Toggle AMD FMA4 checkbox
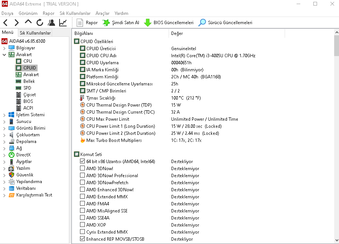The width and height of the screenshot is (339, 244). (x=82, y=204)
